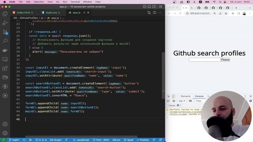Screen dimensions: 253x142
Task: Open the Explorer view in activity bar
Action: point(5,14)
